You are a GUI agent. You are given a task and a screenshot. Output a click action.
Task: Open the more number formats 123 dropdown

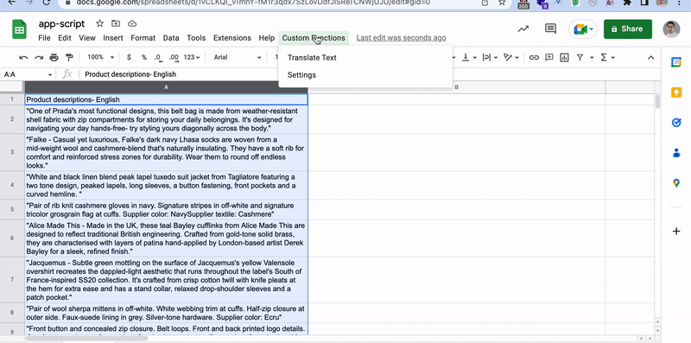192,57
